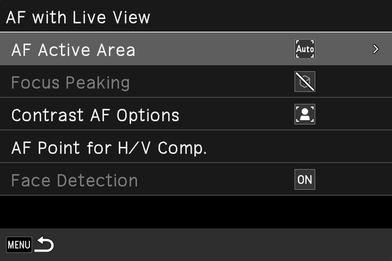Click the blank space right of the H/V Comp. label
This screenshot has height=261, width=392.
tap(296, 148)
